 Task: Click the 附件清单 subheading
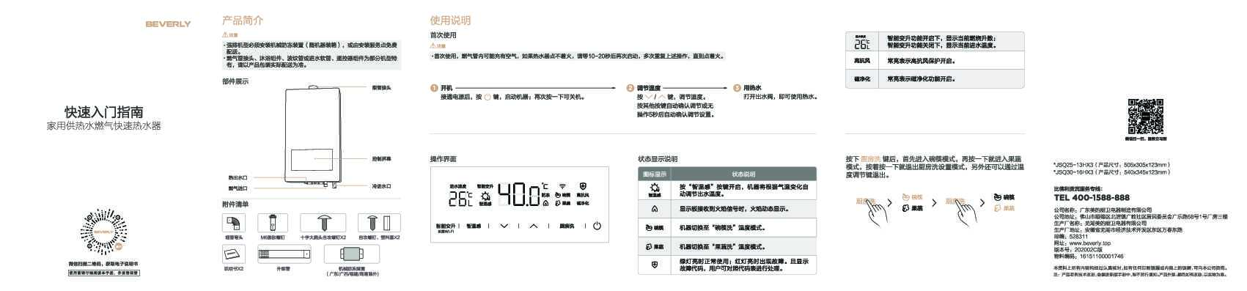[x=235, y=204]
